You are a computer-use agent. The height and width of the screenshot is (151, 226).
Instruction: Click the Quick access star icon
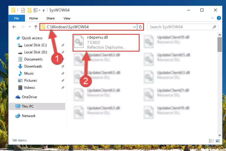(18, 38)
